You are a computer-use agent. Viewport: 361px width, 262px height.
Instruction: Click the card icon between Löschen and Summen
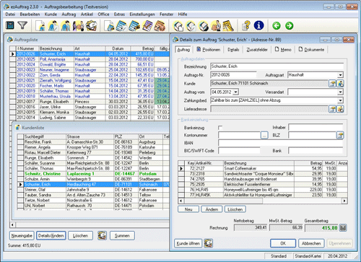click(x=102, y=235)
